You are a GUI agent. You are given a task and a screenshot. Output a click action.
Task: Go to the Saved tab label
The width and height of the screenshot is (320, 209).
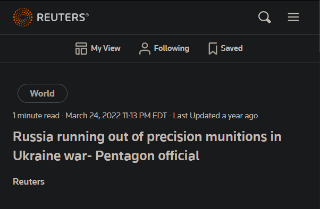point(232,48)
